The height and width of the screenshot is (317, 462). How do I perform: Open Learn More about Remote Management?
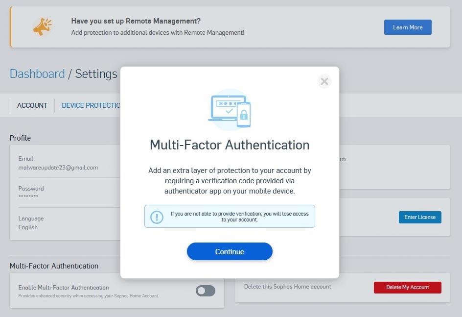(407, 27)
